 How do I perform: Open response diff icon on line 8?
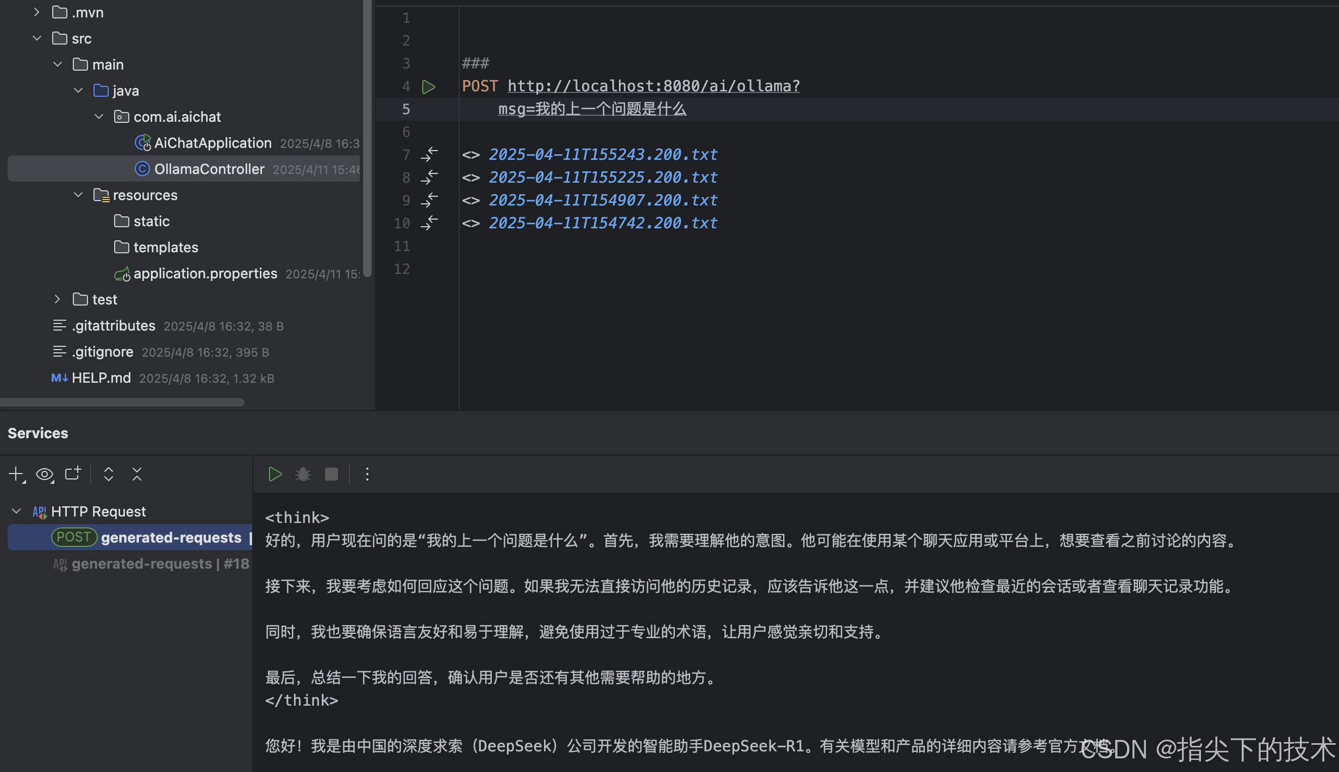[429, 177]
